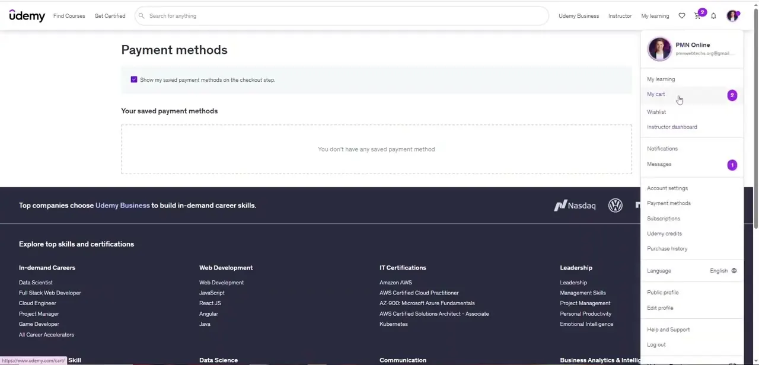Open the wishlist heart icon in header
The width and height of the screenshot is (759, 365).
(x=682, y=16)
